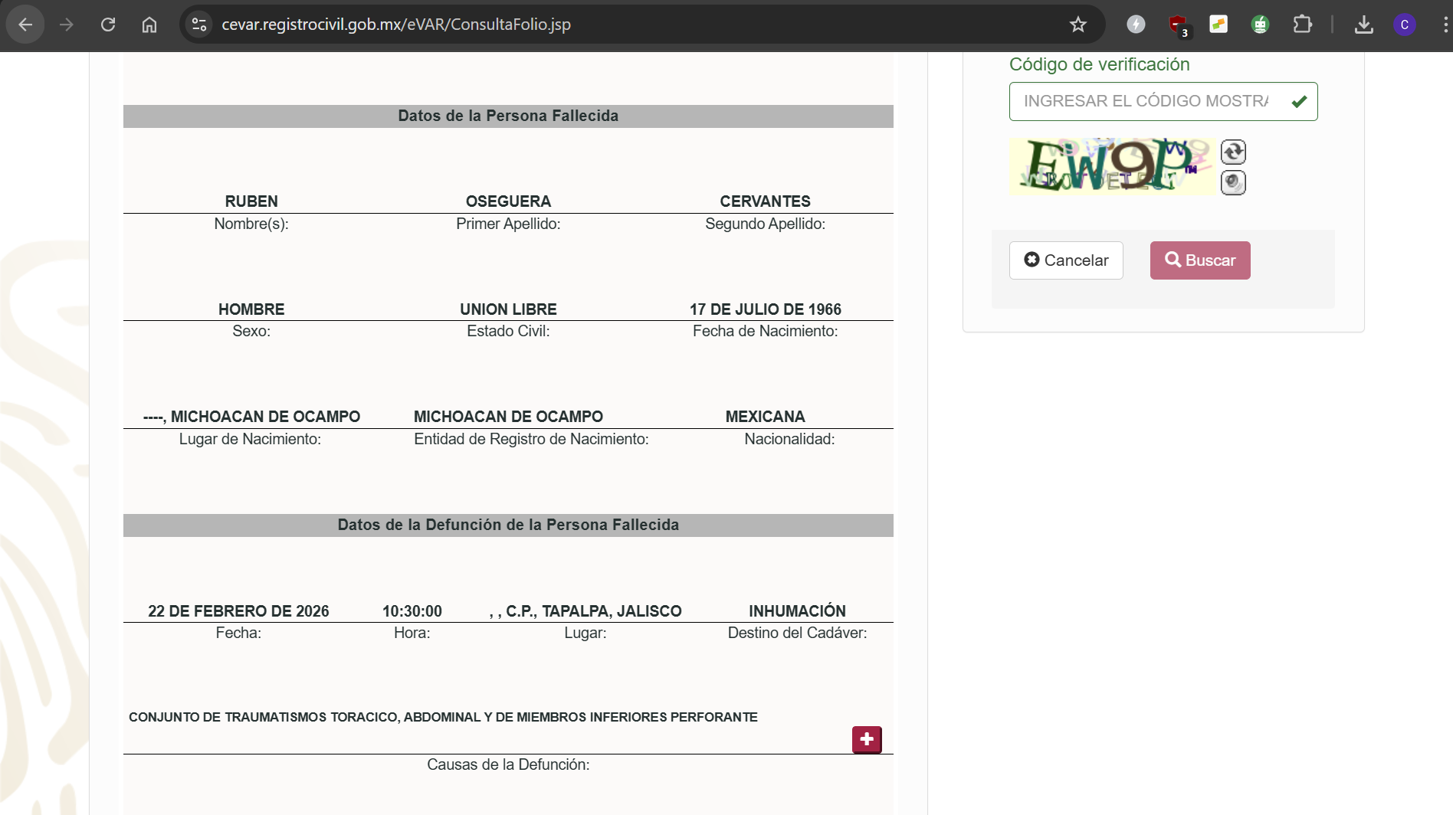
Task: Open the browser home page
Action: point(149,25)
